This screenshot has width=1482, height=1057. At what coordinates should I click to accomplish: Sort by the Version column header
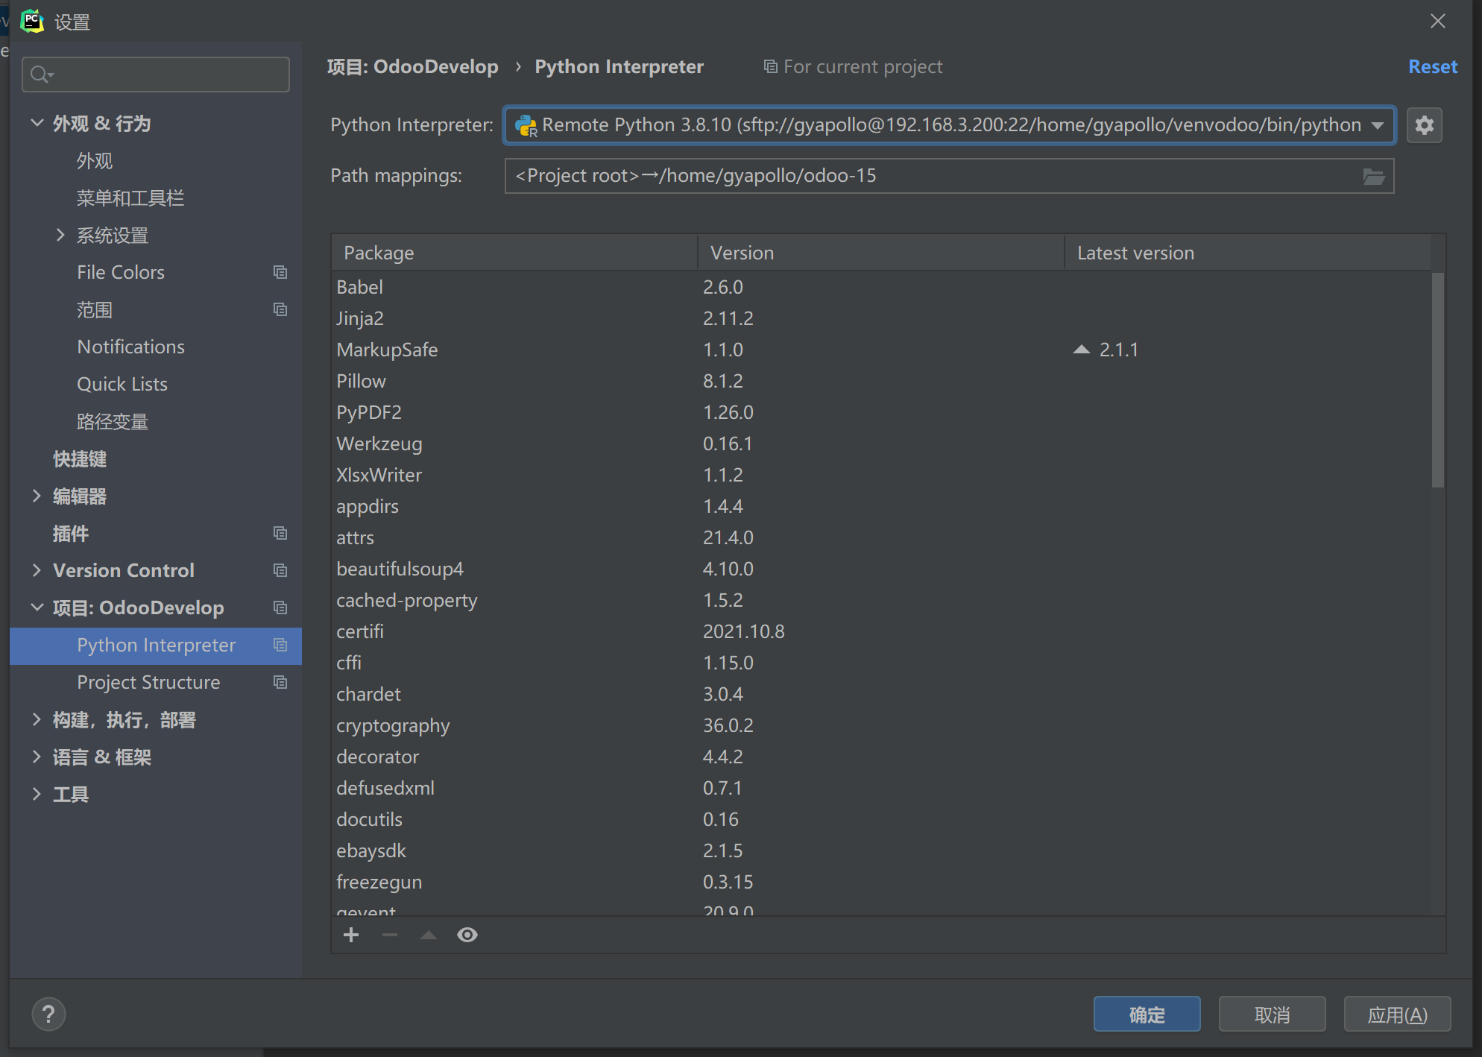(881, 253)
